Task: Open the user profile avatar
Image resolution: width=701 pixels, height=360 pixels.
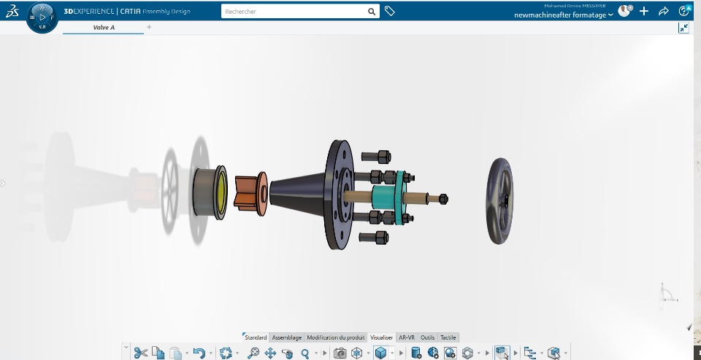Action: [x=624, y=11]
